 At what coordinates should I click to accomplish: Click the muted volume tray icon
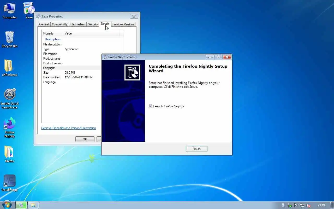[x=308, y=205]
